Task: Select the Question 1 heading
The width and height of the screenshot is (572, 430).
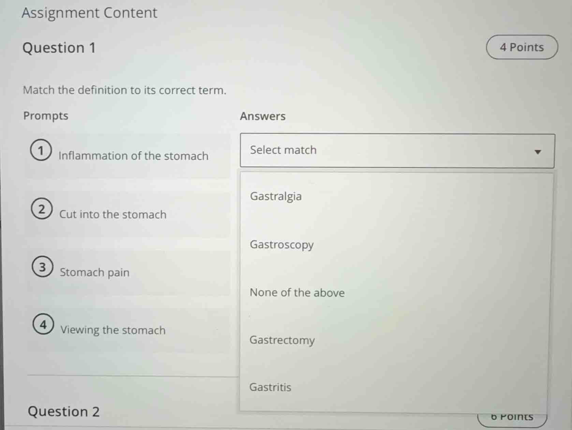Action: pos(58,48)
